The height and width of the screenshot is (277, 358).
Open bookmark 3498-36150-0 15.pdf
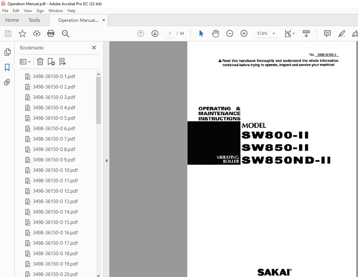pyautogui.click(x=55, y=222)
